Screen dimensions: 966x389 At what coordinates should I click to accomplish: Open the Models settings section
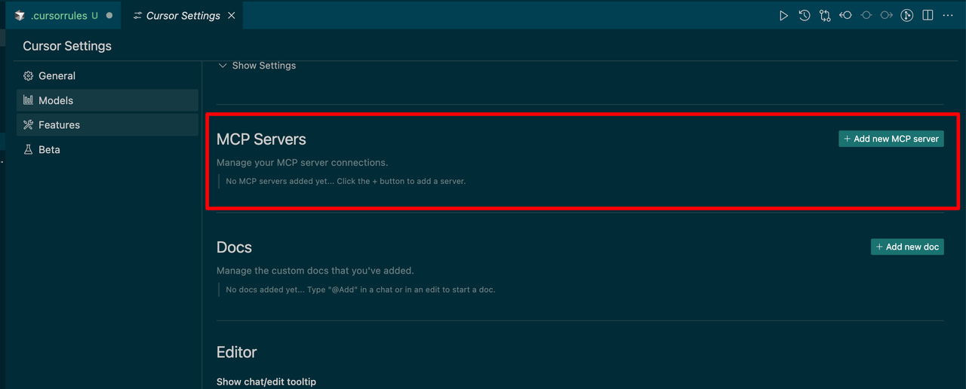(x=107, y=100)
